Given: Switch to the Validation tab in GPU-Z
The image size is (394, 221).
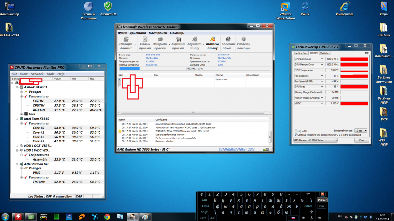Looking at the screenshot, I should (x=325, y=53).
